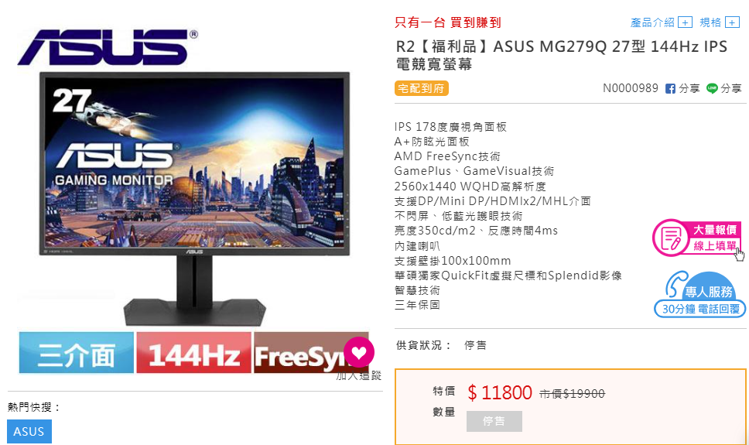
Task: Click the 產品介紹 link text
Action: point(652,22)
